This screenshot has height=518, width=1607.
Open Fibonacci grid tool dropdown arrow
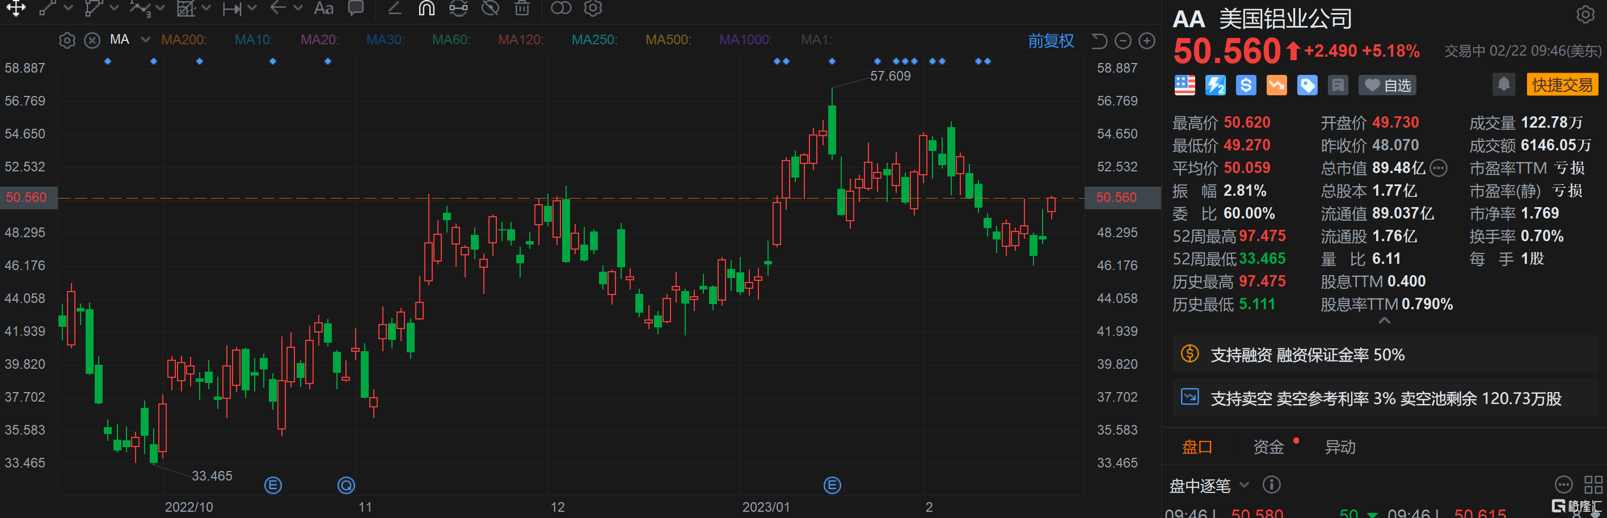206,8
